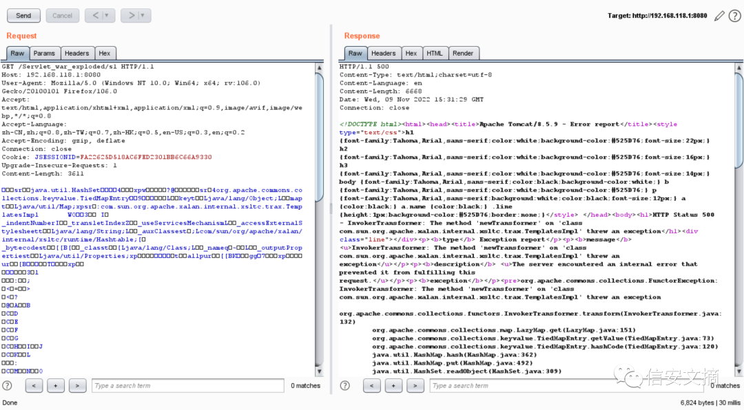Click the Upgrade-Insecure-Requests header line
This screenshot has width=744, height=410.
tap(59, 165)
